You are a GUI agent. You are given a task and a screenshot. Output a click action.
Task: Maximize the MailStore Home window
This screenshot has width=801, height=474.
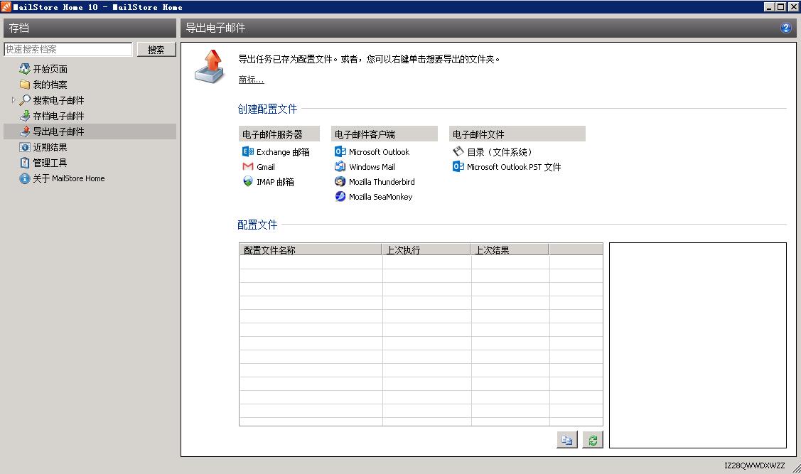point(780,6)
